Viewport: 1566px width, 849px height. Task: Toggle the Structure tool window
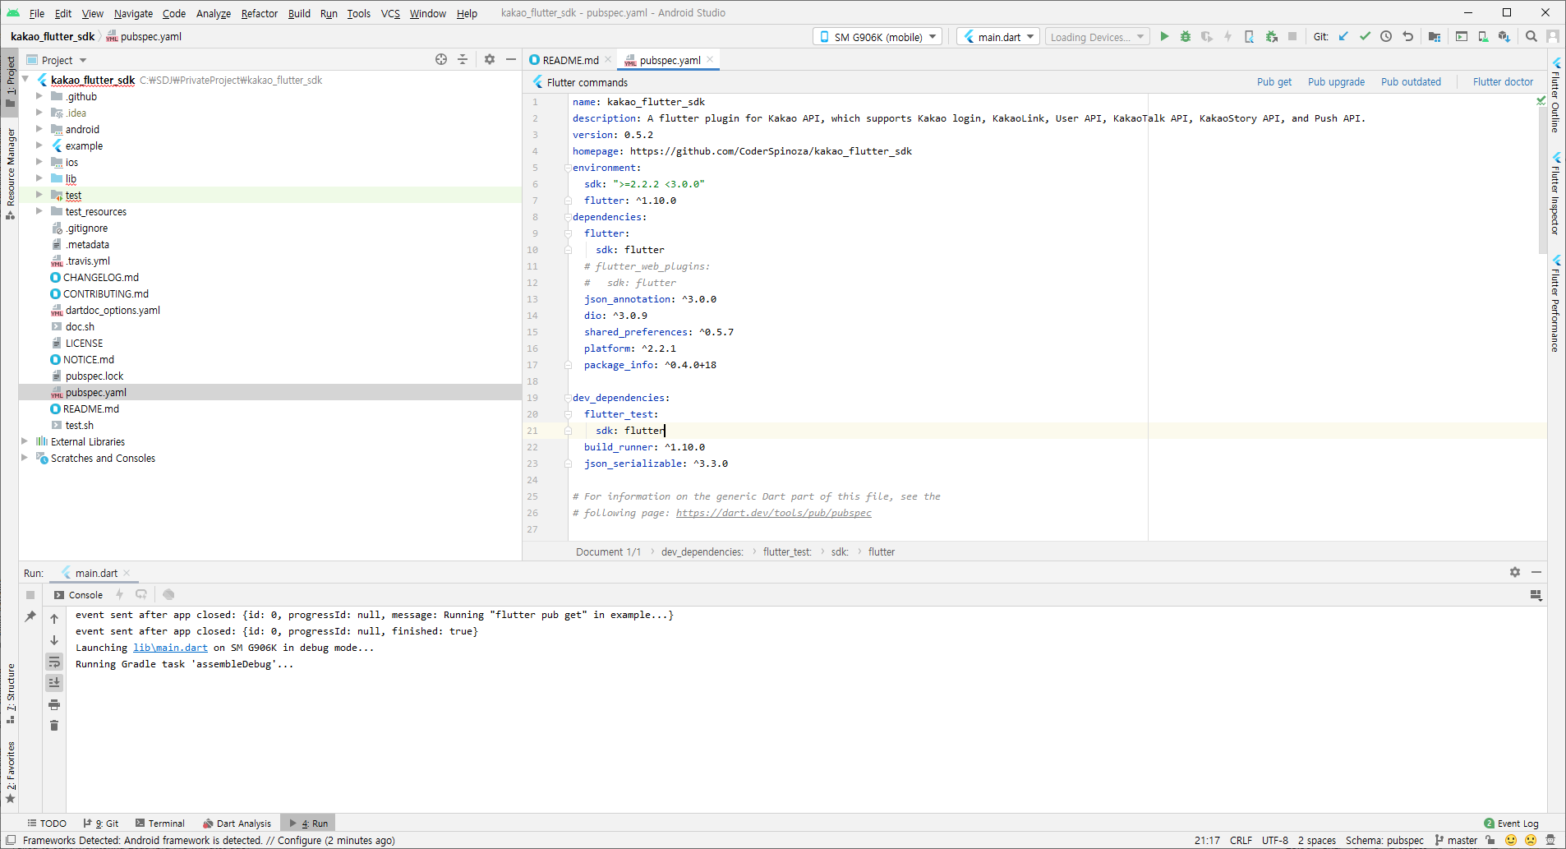(x=10, y=693)
